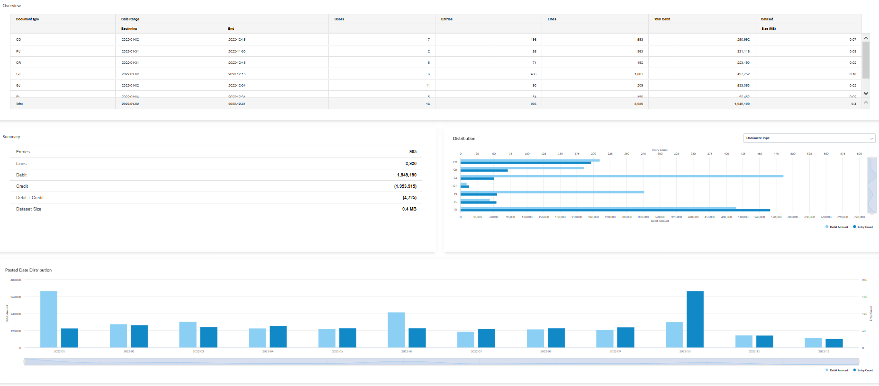The height and width of the screenshot is (386, 879).
Task: Click the 2022-01 light blue Debit Amount bar
Action: click(x=49, y=319)
